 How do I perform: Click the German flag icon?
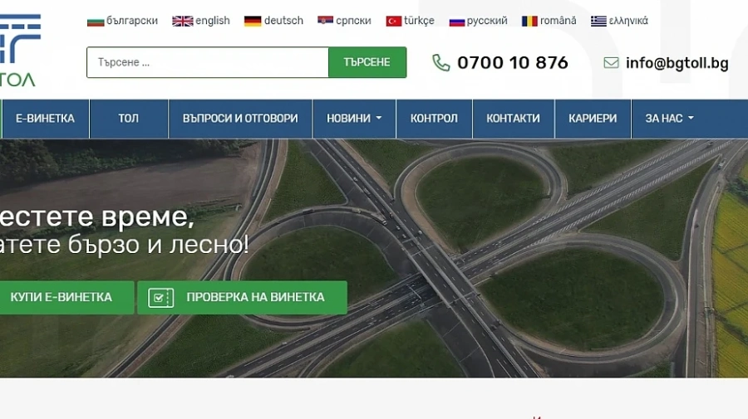[x=253, y=22]
